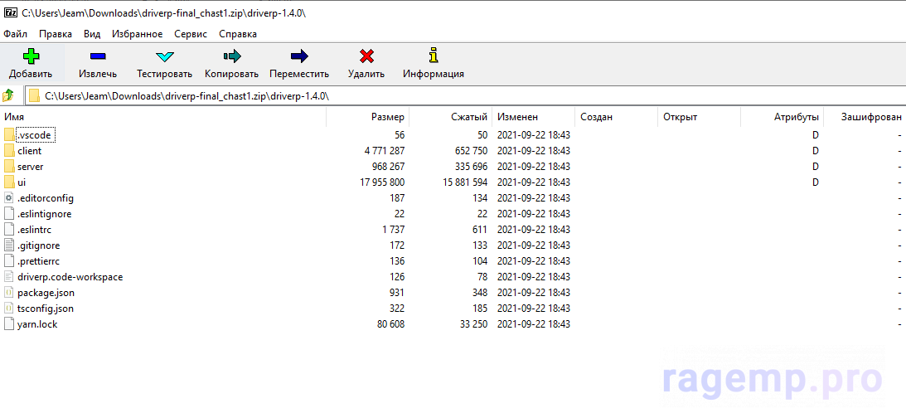
Task: Click the Copy arrow toolbar icon
Action: click(x=232, y=56)
